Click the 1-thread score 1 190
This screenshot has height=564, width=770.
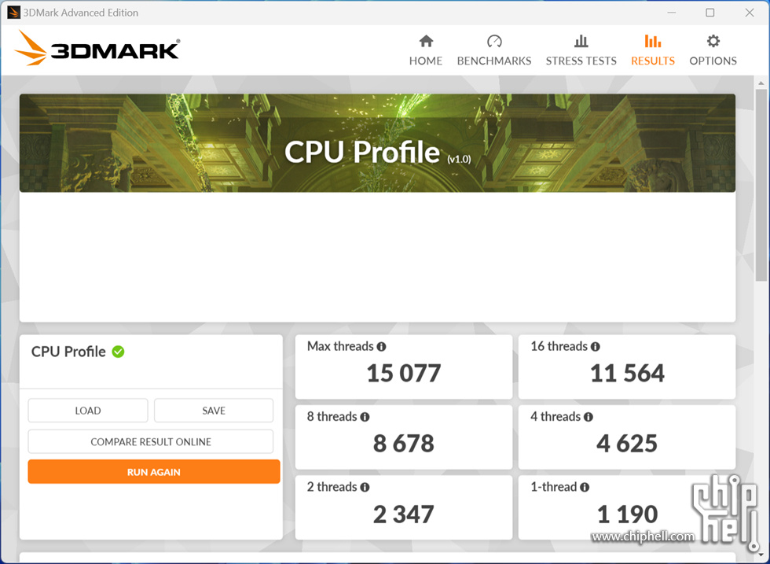(627, 514)
